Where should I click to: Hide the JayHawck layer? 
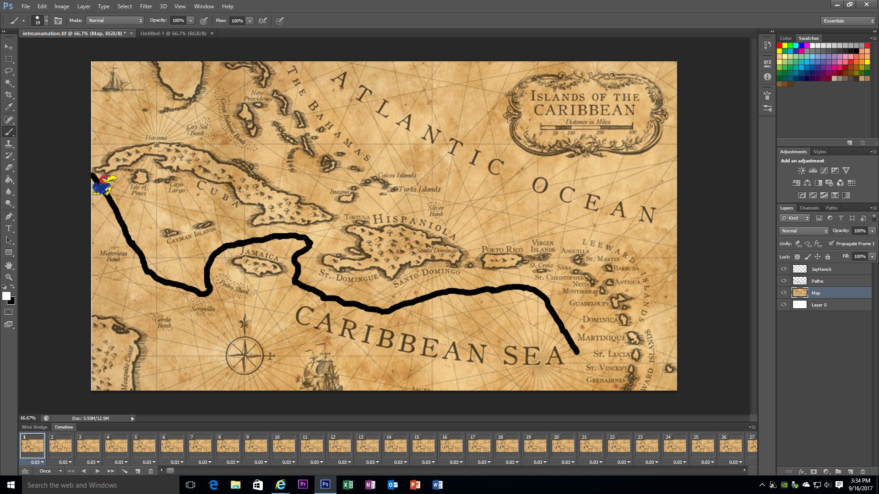(784, 269)
